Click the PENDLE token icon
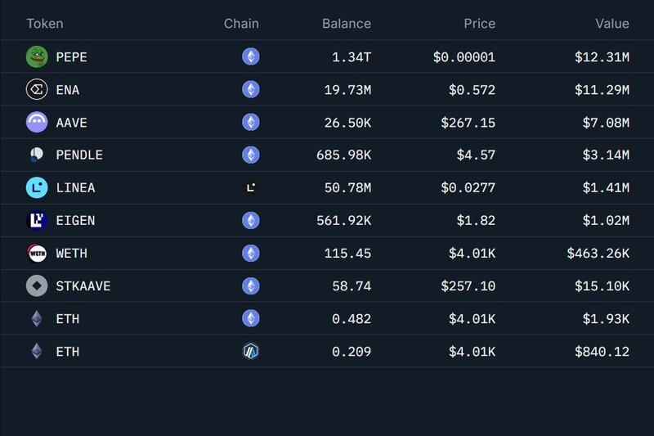This screenshot has height=436, width=654. pyautogui.click(x=37, y=155)
